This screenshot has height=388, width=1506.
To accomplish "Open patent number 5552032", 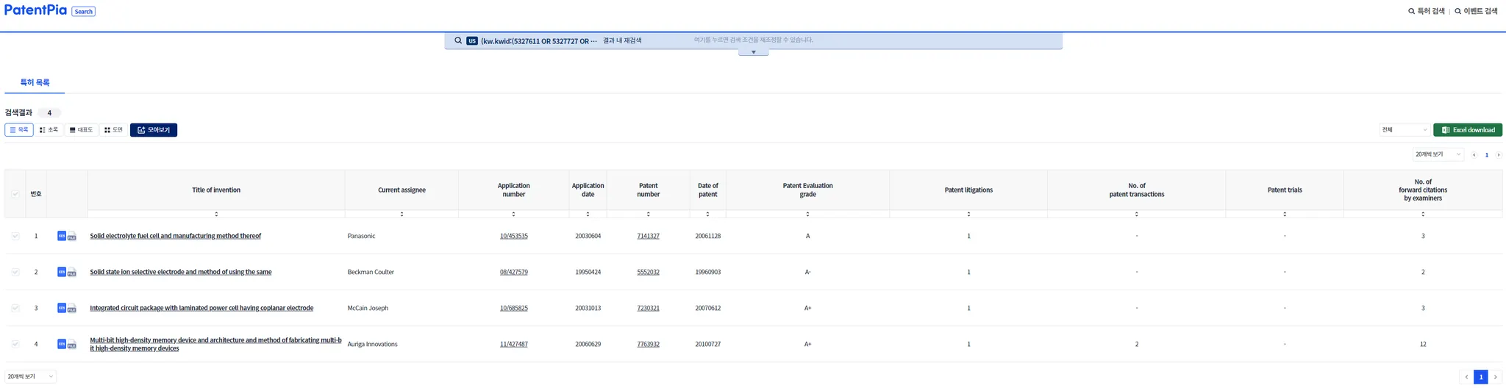I will pyautogui.click(x=648, y=272).
